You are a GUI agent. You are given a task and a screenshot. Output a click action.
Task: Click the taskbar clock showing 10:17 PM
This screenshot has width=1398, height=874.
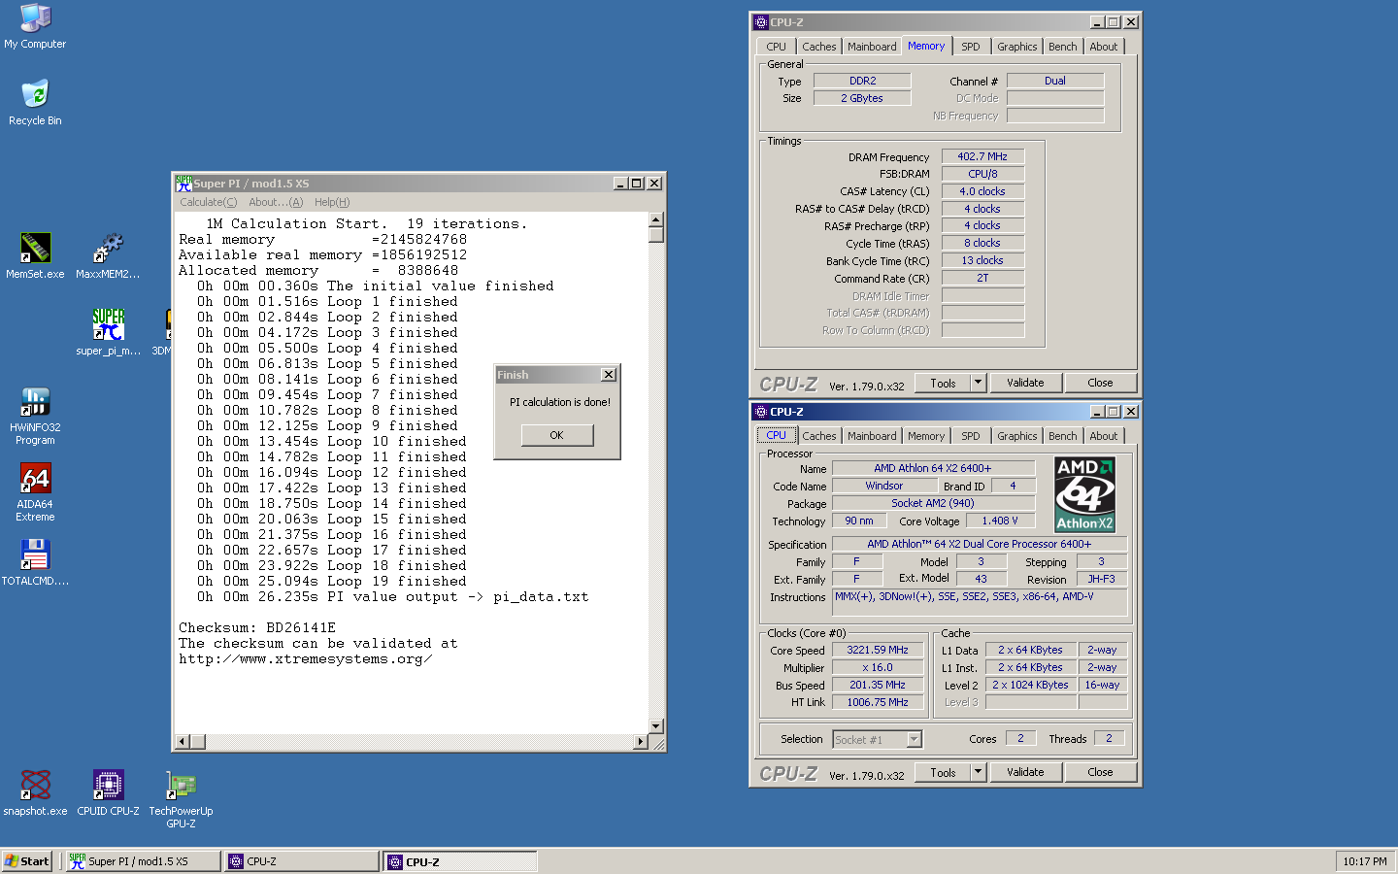point(1365,861)
